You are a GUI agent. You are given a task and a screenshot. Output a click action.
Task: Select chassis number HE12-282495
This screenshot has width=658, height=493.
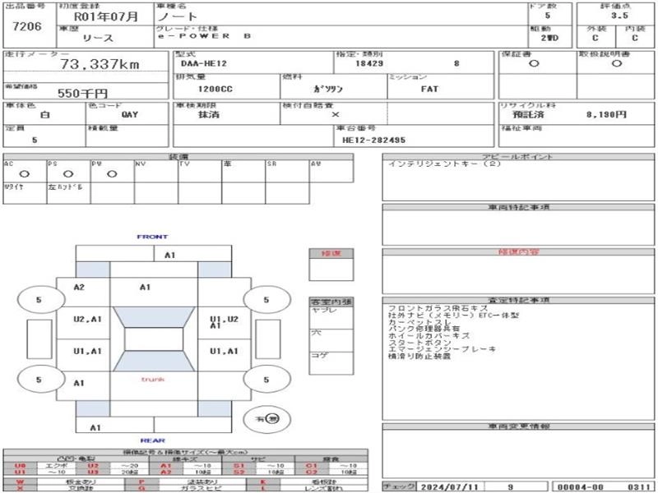(x=374, y=141)
